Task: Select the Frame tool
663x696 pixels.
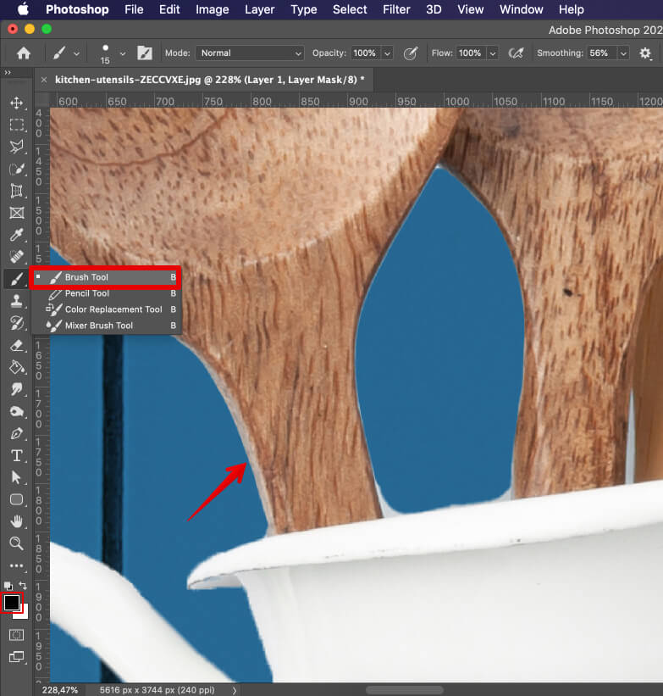Action: point(17,213)
